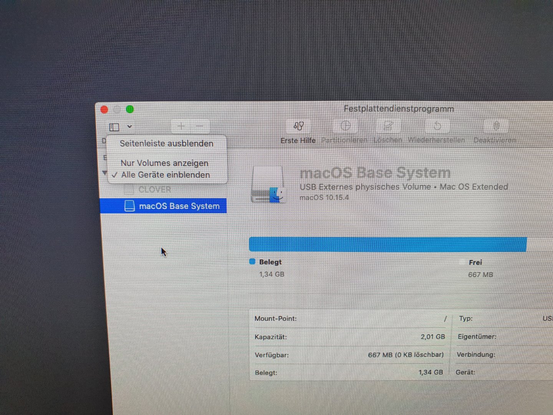Viewport: 553px width, 415px height.
Task: Click the Deaktivieren toolbar label
Action: [x=495, y=140]
